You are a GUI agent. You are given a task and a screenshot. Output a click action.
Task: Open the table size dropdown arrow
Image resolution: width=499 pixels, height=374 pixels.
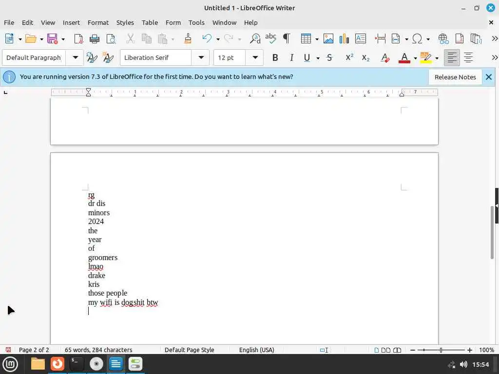317,39
